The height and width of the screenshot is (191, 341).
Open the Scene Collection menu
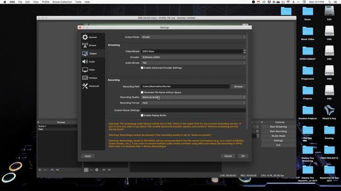[62, 2]
